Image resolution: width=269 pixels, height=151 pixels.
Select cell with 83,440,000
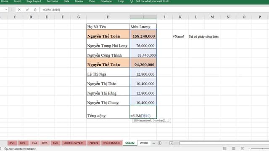143,53
